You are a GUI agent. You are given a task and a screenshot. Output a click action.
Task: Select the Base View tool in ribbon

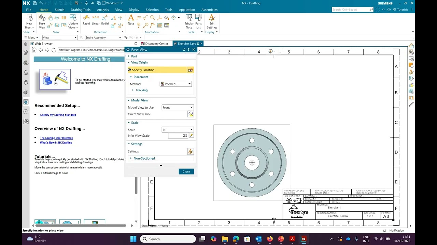click(42, 21)
